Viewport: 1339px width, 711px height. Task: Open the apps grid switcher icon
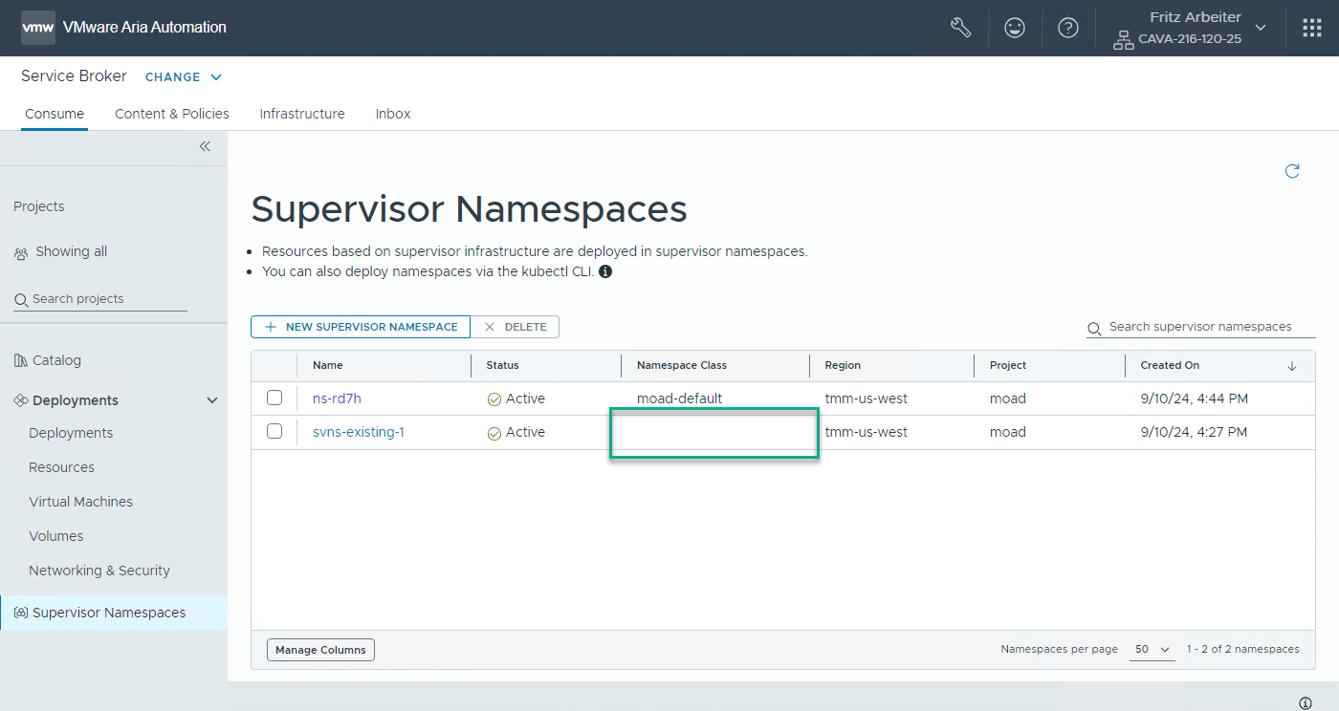(1312, 28)
